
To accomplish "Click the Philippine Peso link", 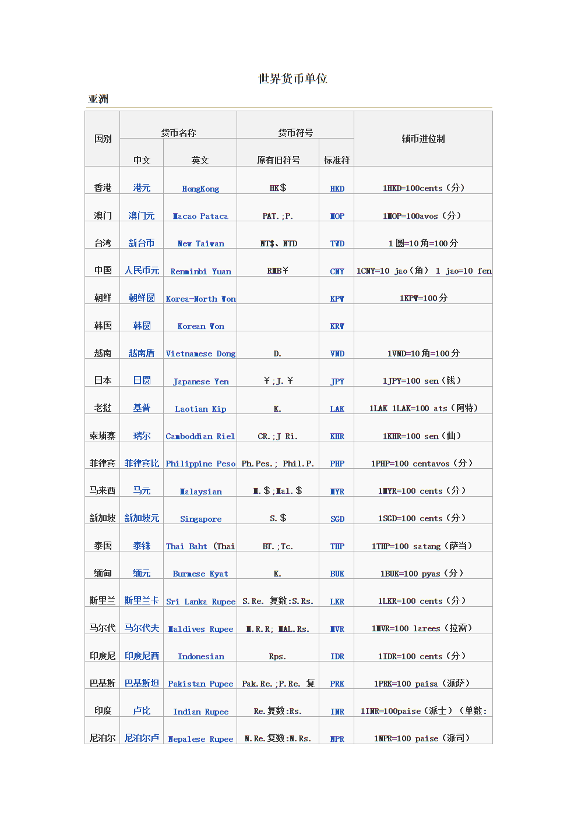I will click(x=200, y=464).
